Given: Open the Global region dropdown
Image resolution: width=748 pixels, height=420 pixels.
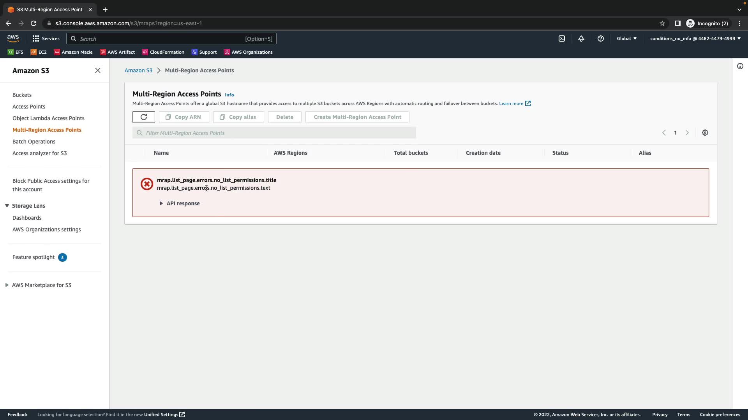Looking at the screenshot, I should pyautogui.click(x=626, y=38).
